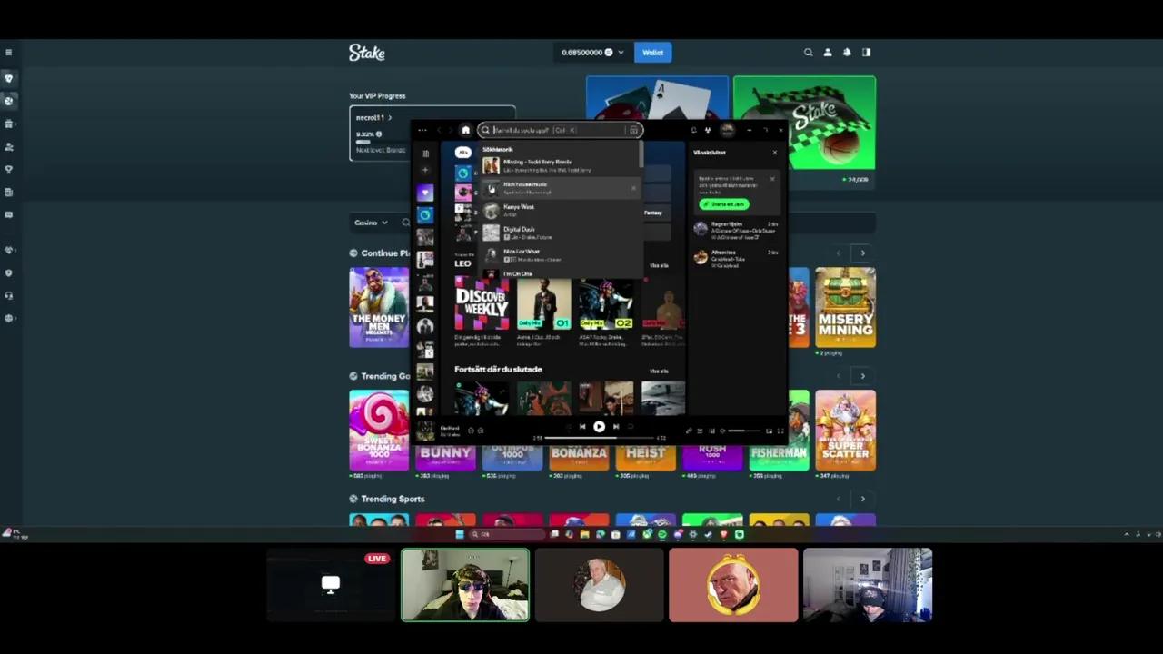Click the plus icon in Spotify library
1163x654 pixels.
(x=424, y=171)
